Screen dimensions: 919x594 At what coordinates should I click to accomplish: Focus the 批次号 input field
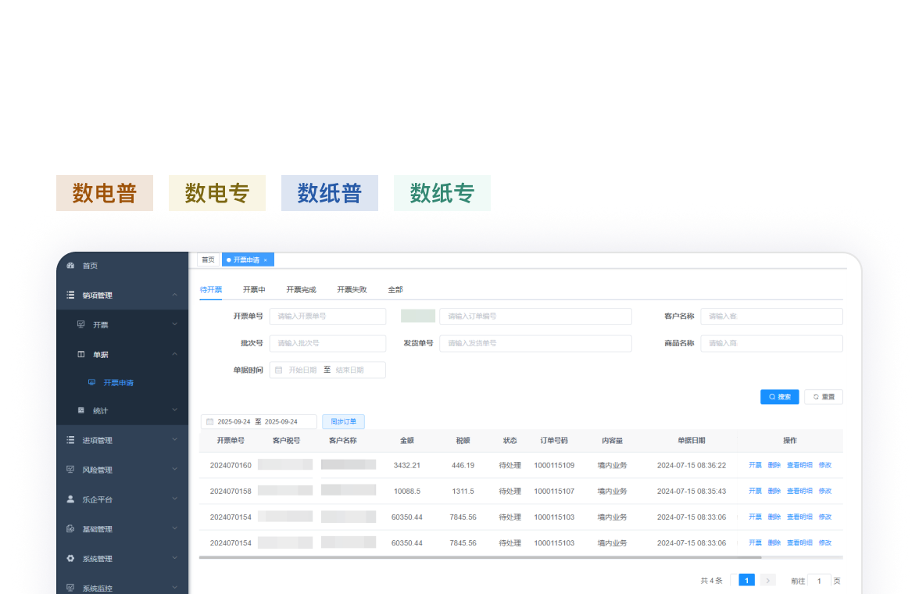pos(327,343)
